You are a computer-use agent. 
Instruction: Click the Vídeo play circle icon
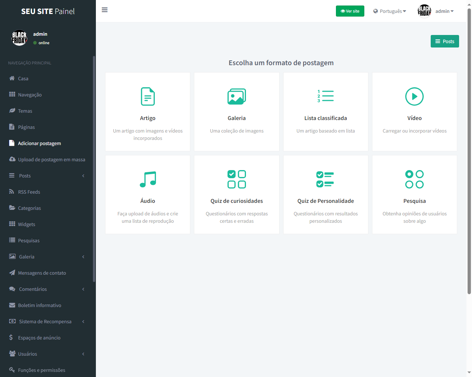coord(414,96)
